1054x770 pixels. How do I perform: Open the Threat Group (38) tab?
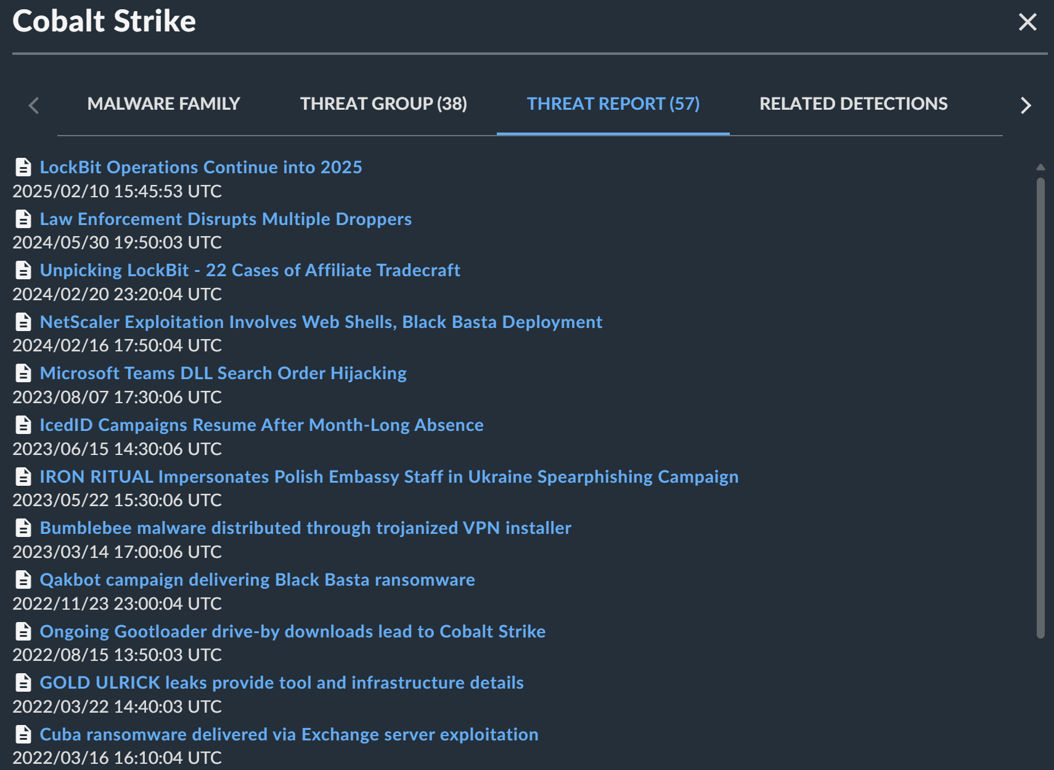pos(383,104)
